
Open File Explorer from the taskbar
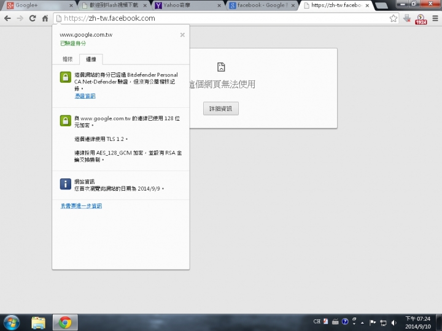(x=38, y=322)
